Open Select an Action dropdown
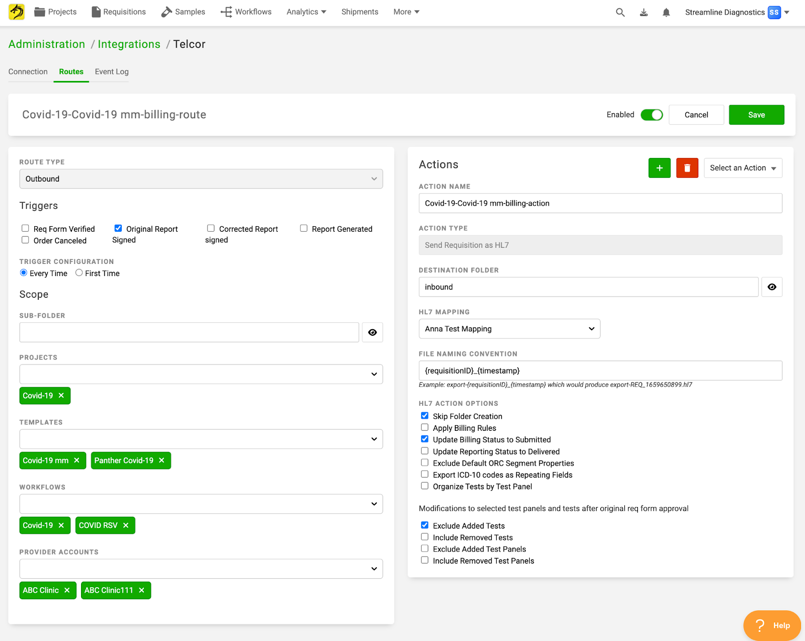 743,168
